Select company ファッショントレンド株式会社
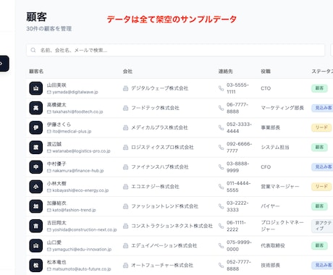333x275 pixels. tap(164, 206)
